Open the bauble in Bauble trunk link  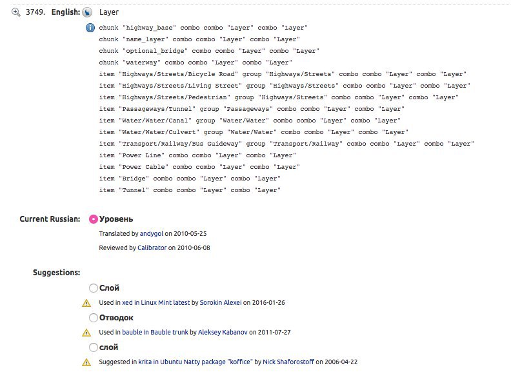click(155, 332)
